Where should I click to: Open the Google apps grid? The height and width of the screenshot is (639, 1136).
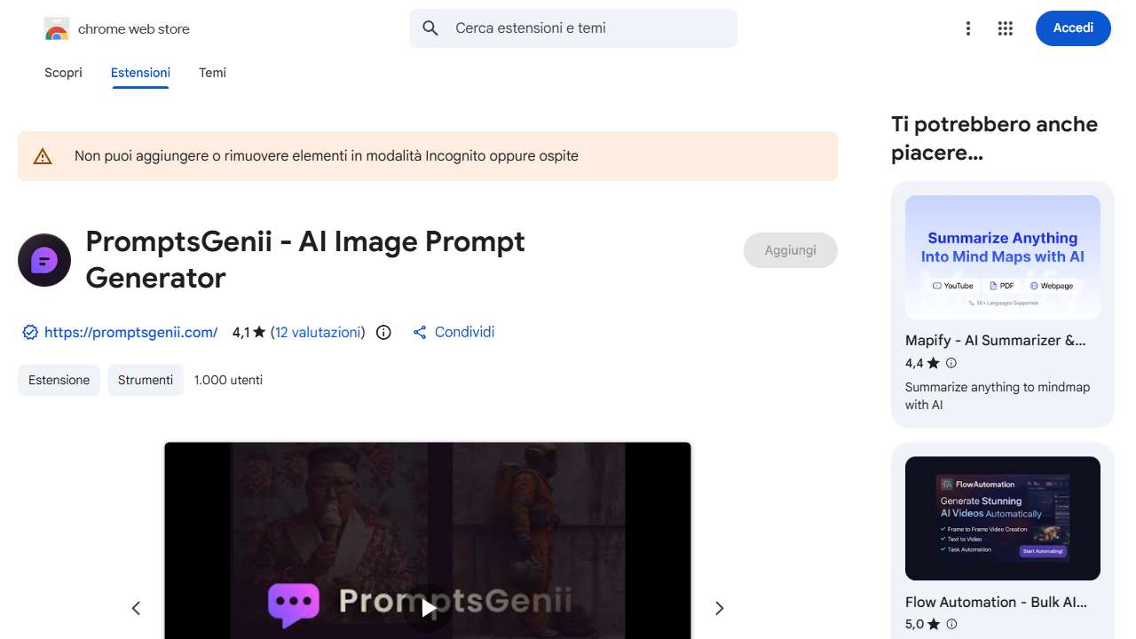1006,28
